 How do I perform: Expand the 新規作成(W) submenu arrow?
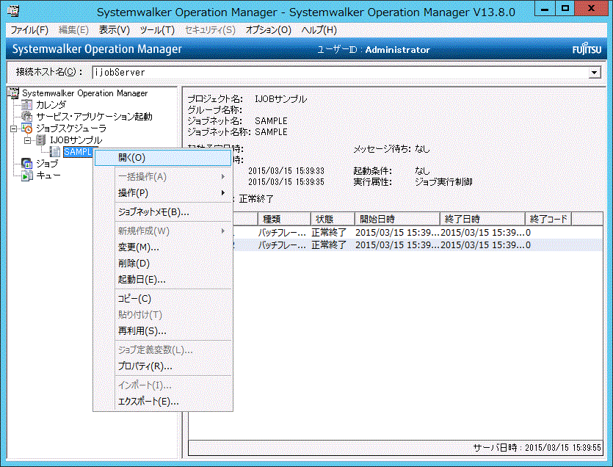[x=223, y=231]
